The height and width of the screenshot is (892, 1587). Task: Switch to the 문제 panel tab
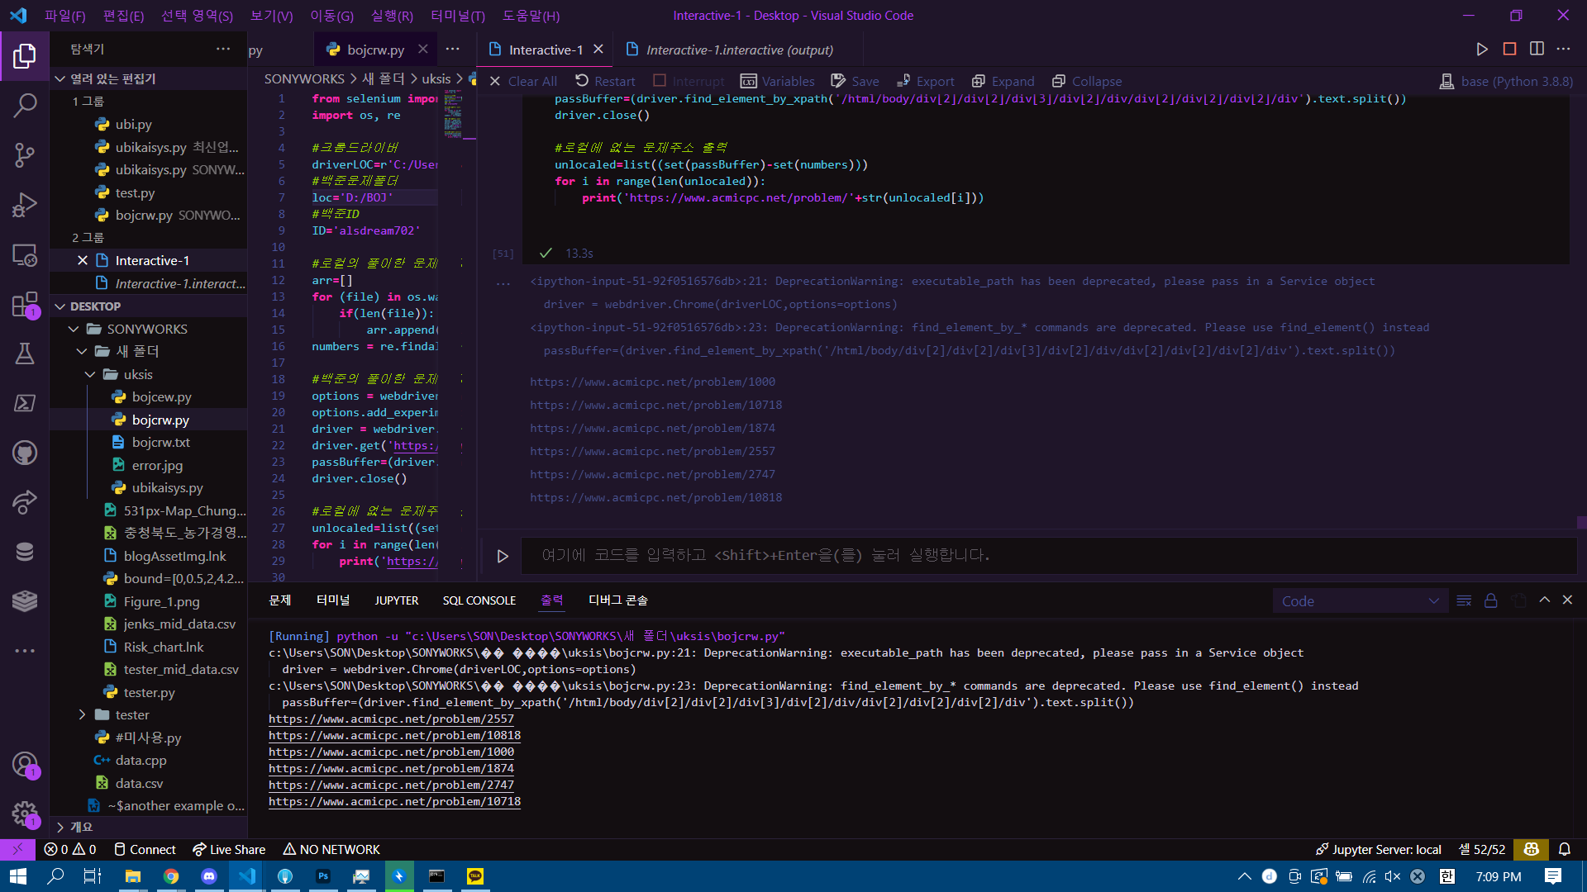280,600
